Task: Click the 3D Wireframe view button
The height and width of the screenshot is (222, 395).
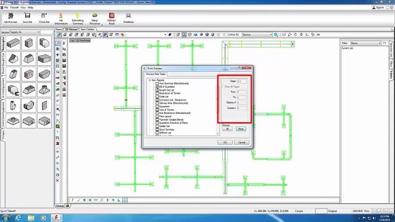Action: pos(83,40)
